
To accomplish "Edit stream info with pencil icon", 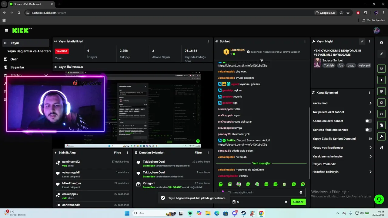I will pyautogui.click(x=362, y=41).
